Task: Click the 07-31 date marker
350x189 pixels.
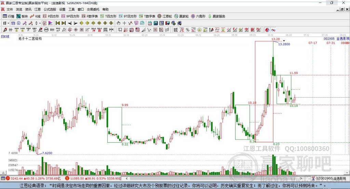Action: [331, 43]
